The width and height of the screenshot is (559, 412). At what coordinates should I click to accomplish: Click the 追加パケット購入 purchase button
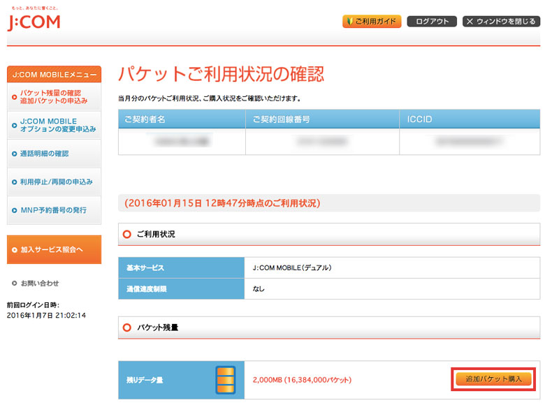(493, 379)
